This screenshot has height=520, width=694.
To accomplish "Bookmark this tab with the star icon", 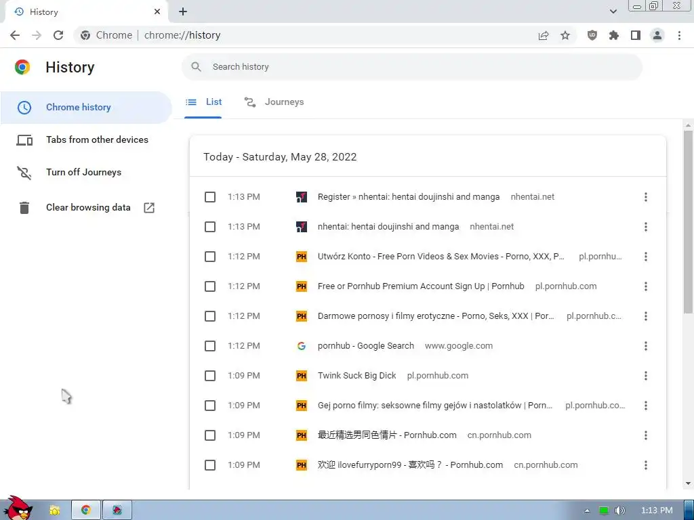I will coord(565,35).
